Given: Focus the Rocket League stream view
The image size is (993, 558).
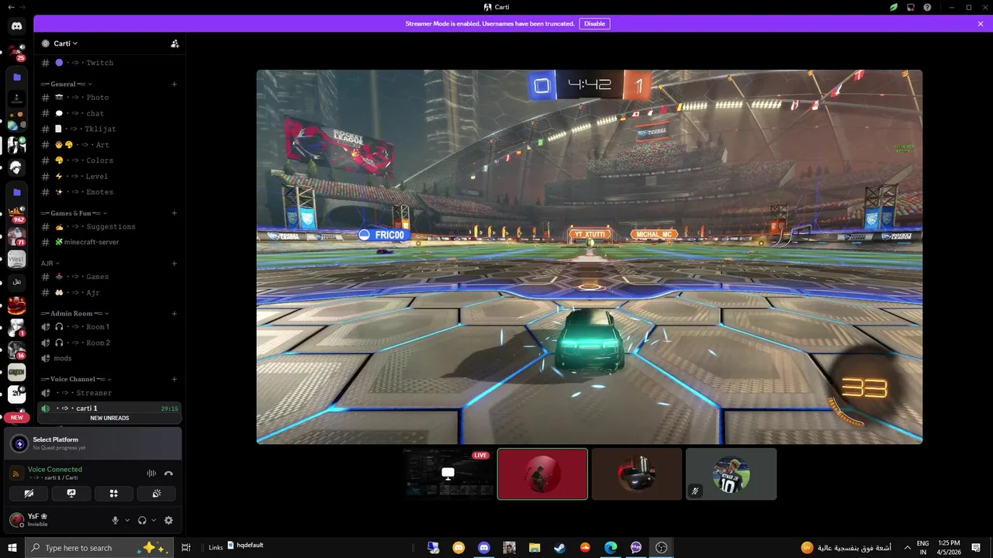Looking at the screenshot, I should [590, 257].
